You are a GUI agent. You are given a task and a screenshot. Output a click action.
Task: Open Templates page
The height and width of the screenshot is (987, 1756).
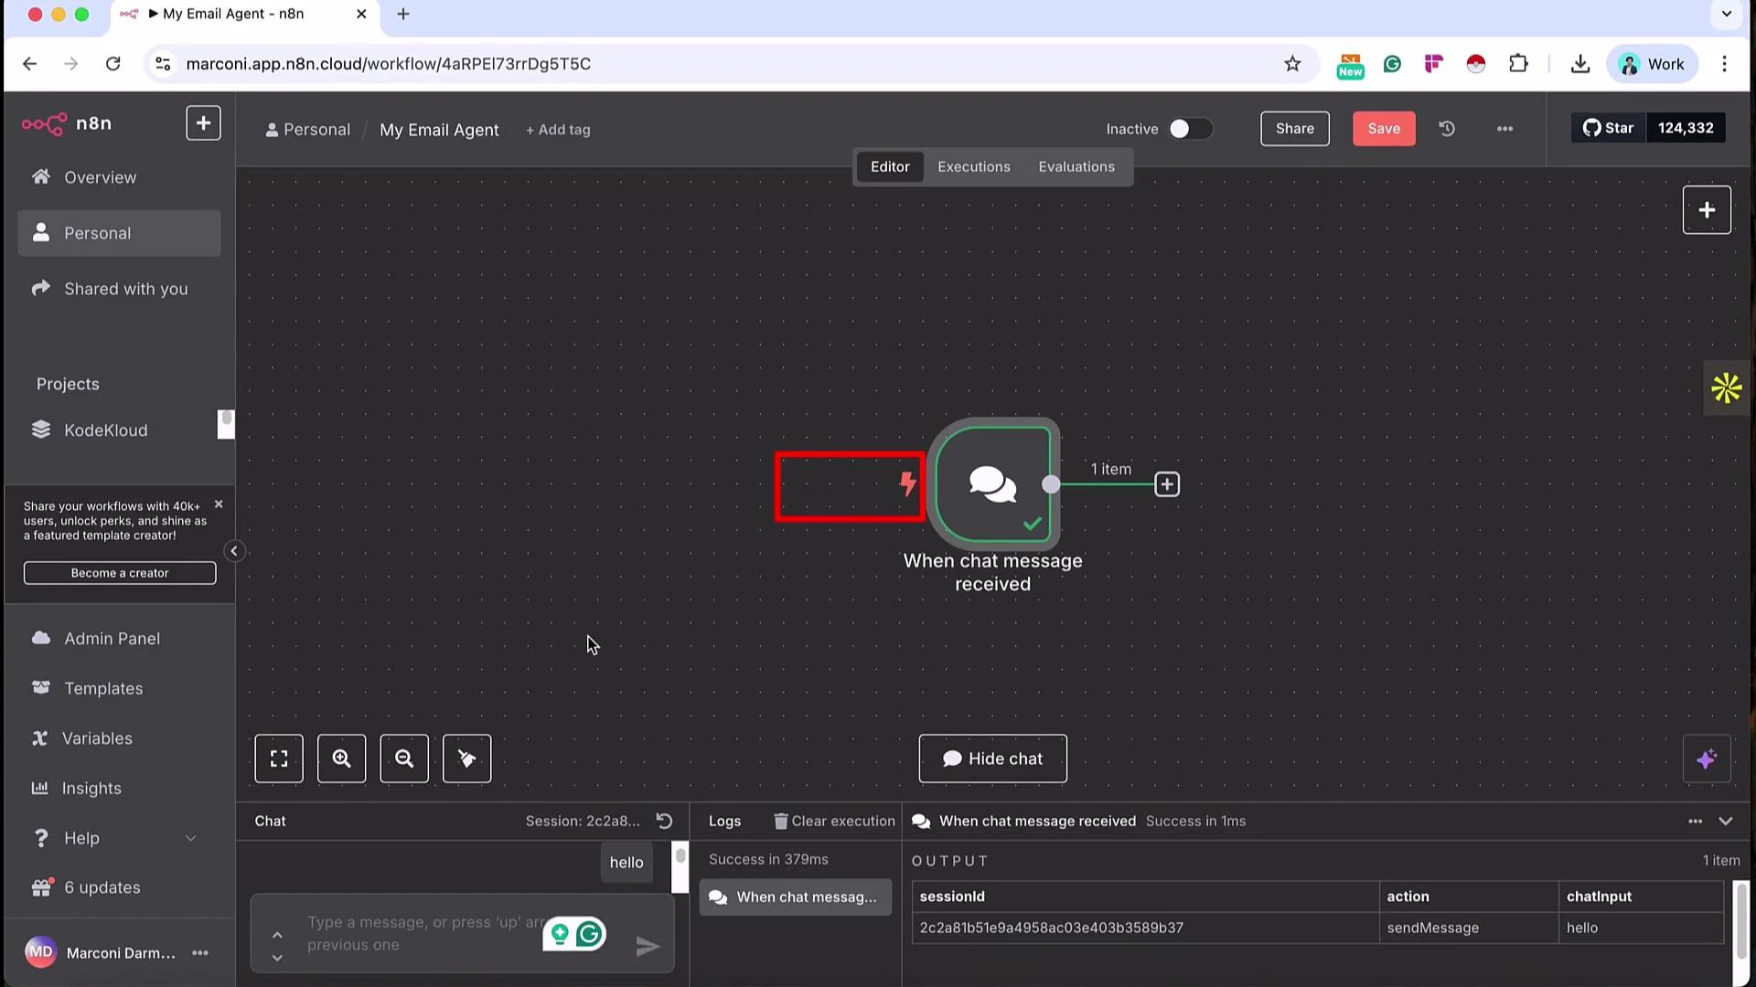tap(120, 688)
